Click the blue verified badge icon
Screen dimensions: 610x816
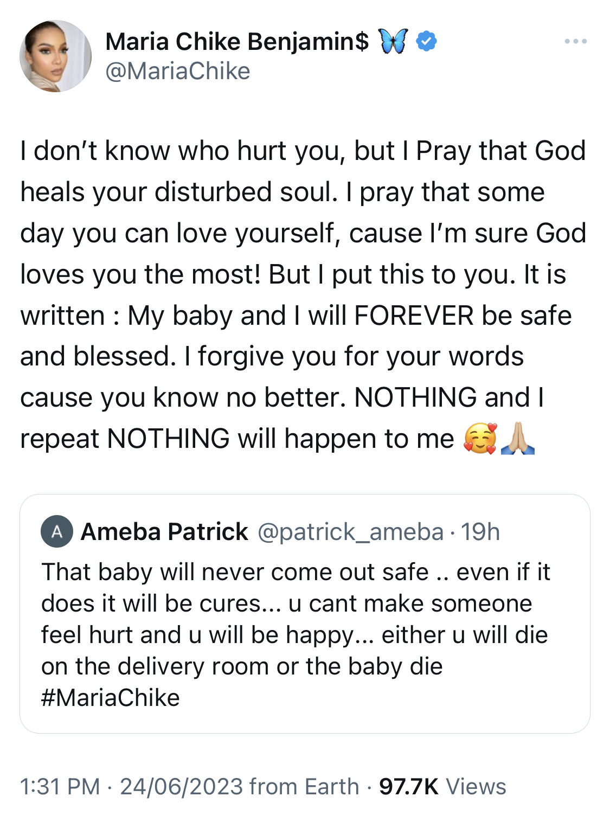pos(427,42)
